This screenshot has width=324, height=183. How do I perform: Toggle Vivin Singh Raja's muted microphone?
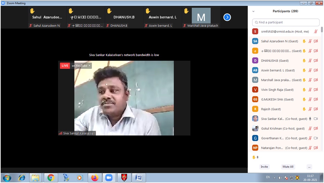point(310,90)
